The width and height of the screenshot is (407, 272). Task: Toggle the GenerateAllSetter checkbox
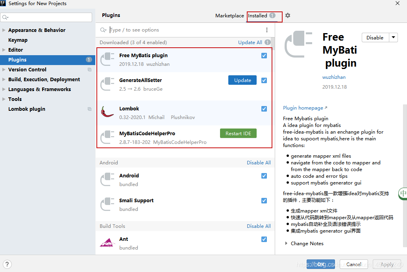264,80
